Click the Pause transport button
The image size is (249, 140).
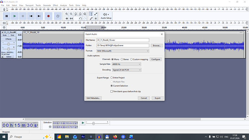coord(6,16)
